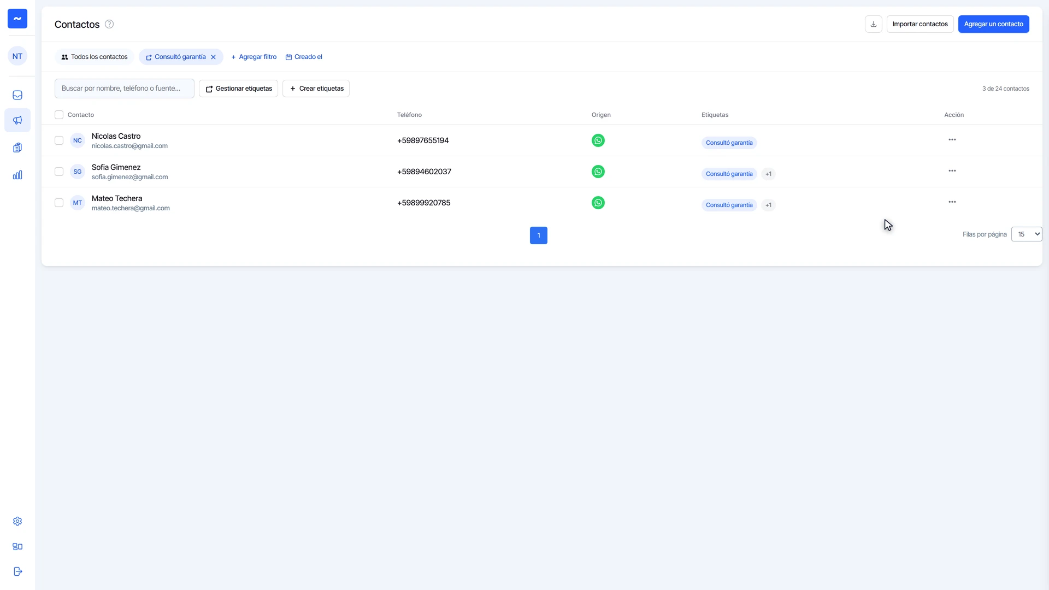Check the Sofia Gimenez row checkbox
1049x590 pixels.
pos(59,172)
